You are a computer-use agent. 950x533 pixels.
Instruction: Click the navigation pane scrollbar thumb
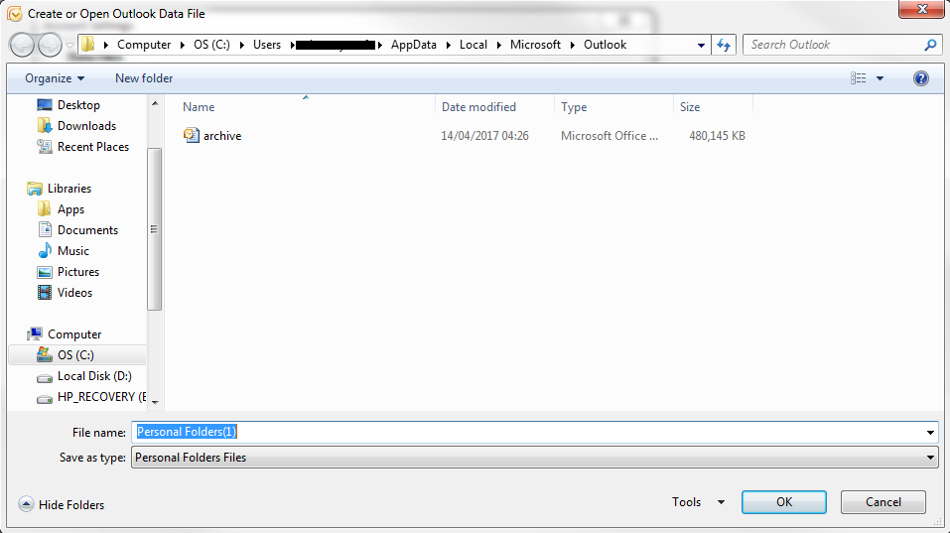155,229
